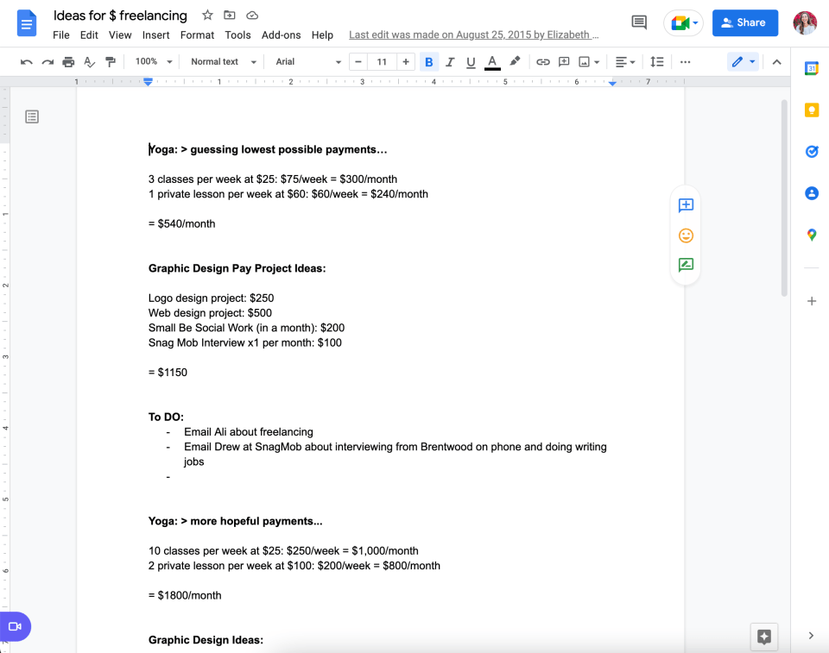Insert a link using the link icon
The width and height of the screenshot is (829, 653).
(x=543, y=61)
